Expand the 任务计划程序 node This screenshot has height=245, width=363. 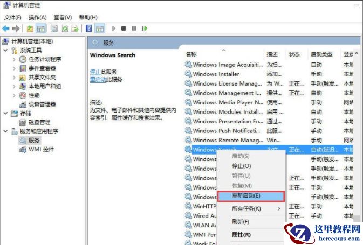pyautogui.click(x=14, y=59)
